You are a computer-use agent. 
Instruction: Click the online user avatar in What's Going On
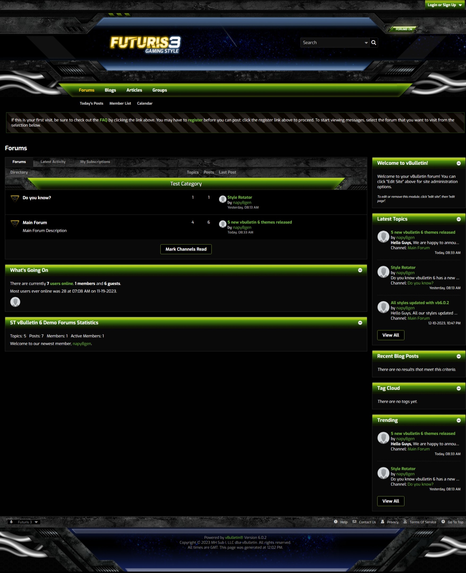pos(15,302)
